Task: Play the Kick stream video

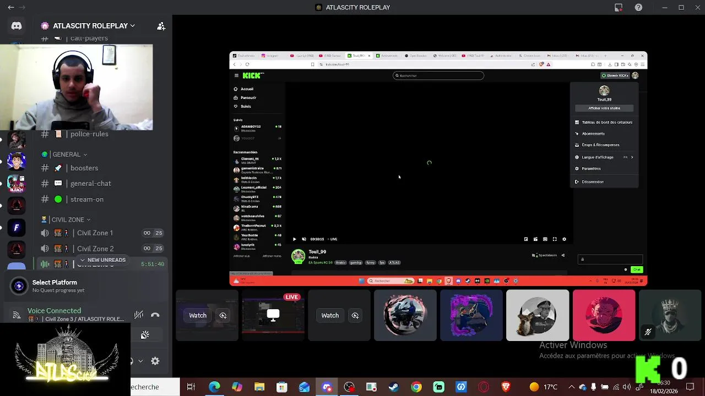Action: (x=294, y=239)
